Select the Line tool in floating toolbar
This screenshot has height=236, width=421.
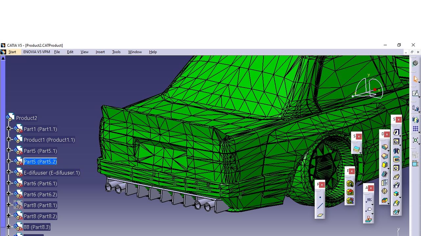(x=320, y=206)
